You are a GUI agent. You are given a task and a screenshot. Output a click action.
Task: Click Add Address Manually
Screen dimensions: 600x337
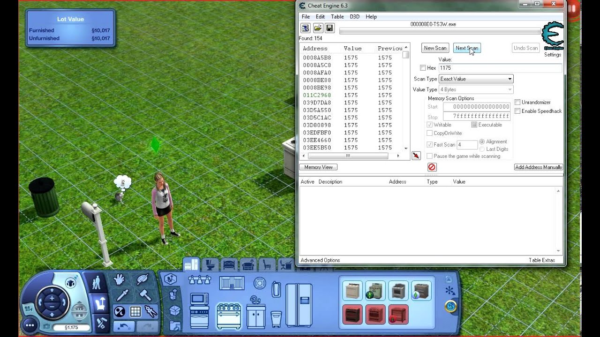[538, 167]
